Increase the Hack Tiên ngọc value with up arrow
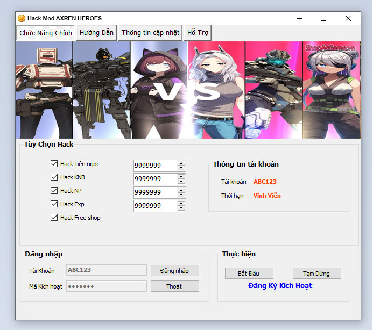Viewport: 373px width, 331px height. [x=181, y=163]
